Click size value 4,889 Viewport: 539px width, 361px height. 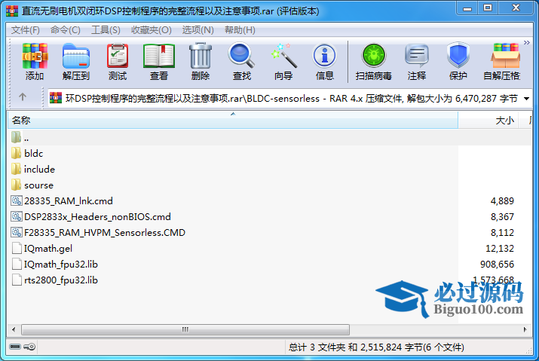pyautogui.click(x=502, y=200)
